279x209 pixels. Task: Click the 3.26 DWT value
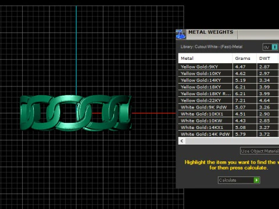point(264,107)
